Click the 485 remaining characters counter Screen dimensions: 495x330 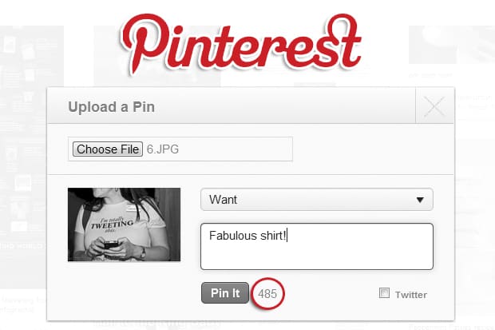tap(267, 293)
